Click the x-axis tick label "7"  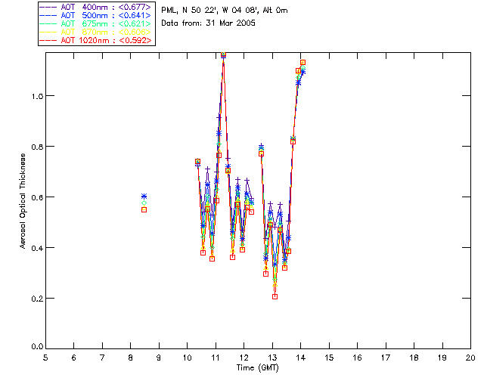tap(102, 358)
